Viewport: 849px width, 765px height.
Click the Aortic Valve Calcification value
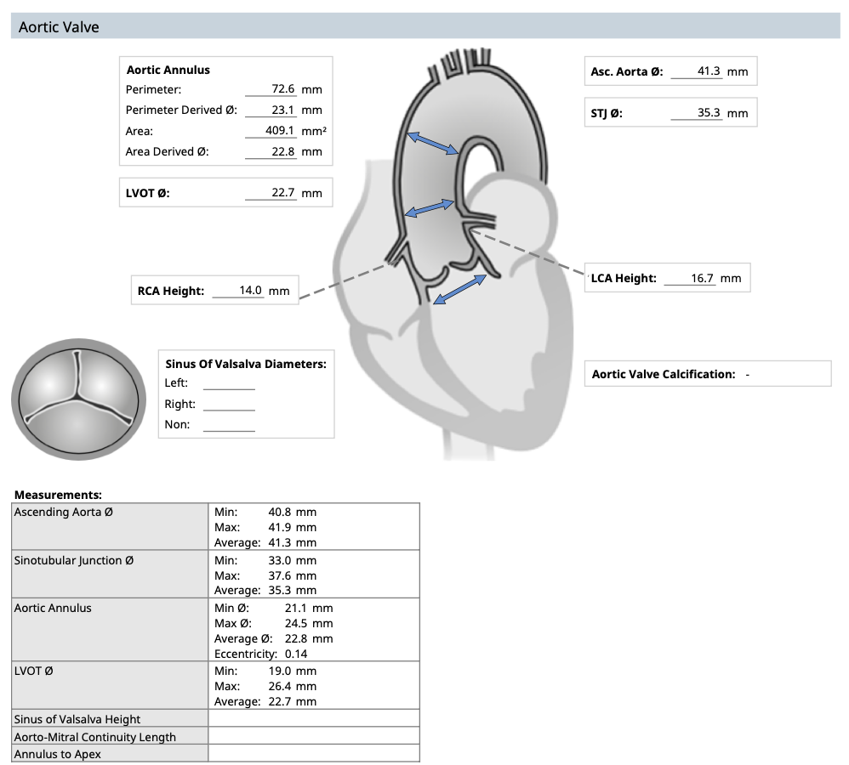(x=747, y=374)
